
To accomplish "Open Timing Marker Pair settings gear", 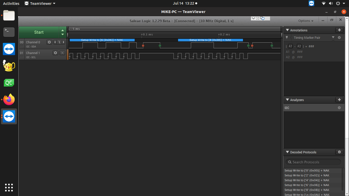I will click(339, 38).
